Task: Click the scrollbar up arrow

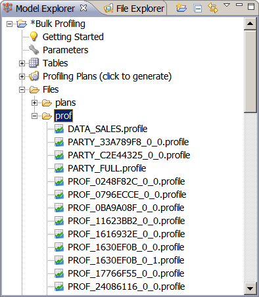Action: [250, 23]
